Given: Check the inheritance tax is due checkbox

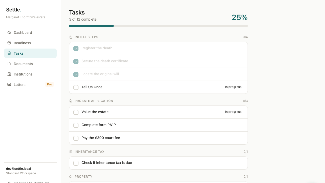Looking at the screenshot, I should tap(76, 163).
